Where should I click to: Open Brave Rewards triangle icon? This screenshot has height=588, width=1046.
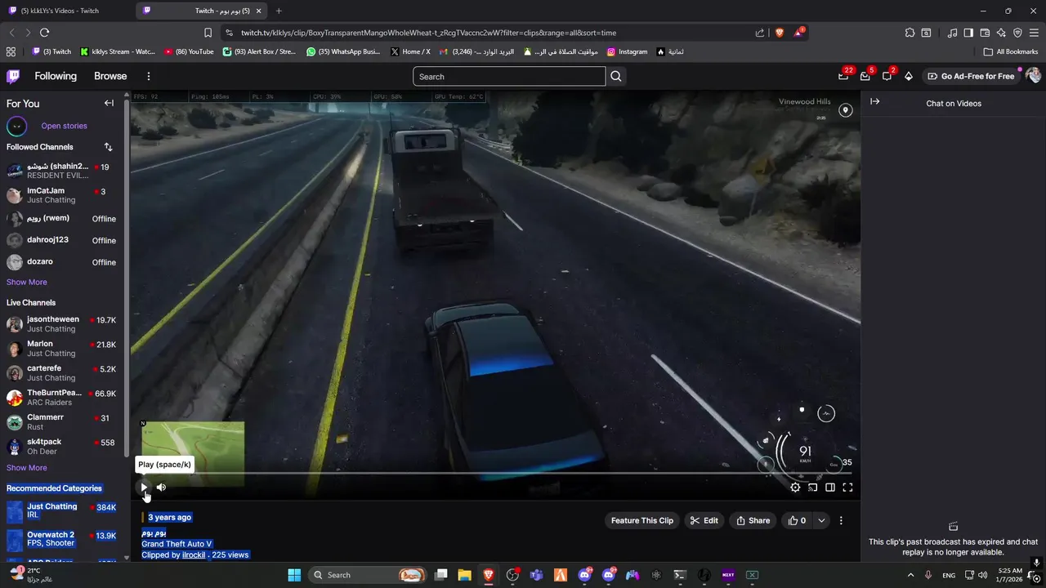coord(798,33)
